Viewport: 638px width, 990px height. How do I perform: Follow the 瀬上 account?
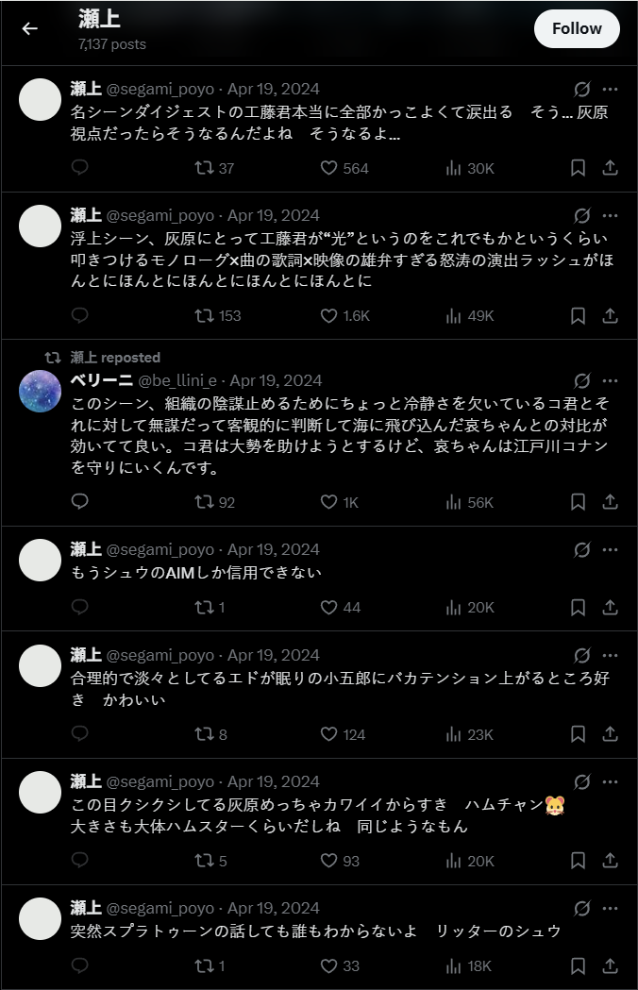click(x=577, y=28)
